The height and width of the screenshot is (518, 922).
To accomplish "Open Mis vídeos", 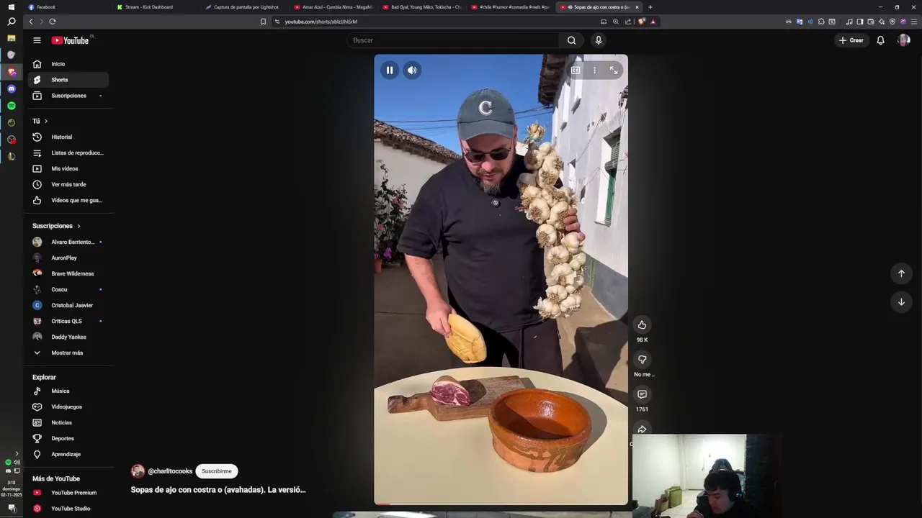I will pos(68,168).
